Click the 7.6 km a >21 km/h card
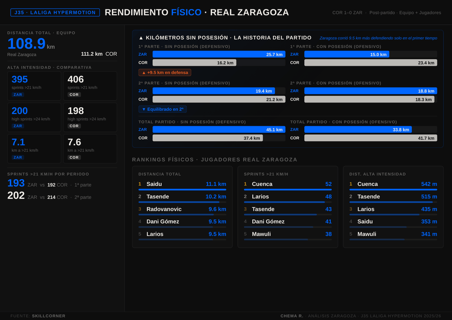Screen dimensions: 452x320 point(90,149)
